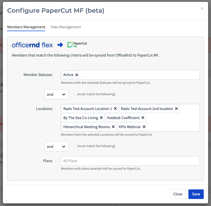Open the 'and' dropdown above Plans

57,147
